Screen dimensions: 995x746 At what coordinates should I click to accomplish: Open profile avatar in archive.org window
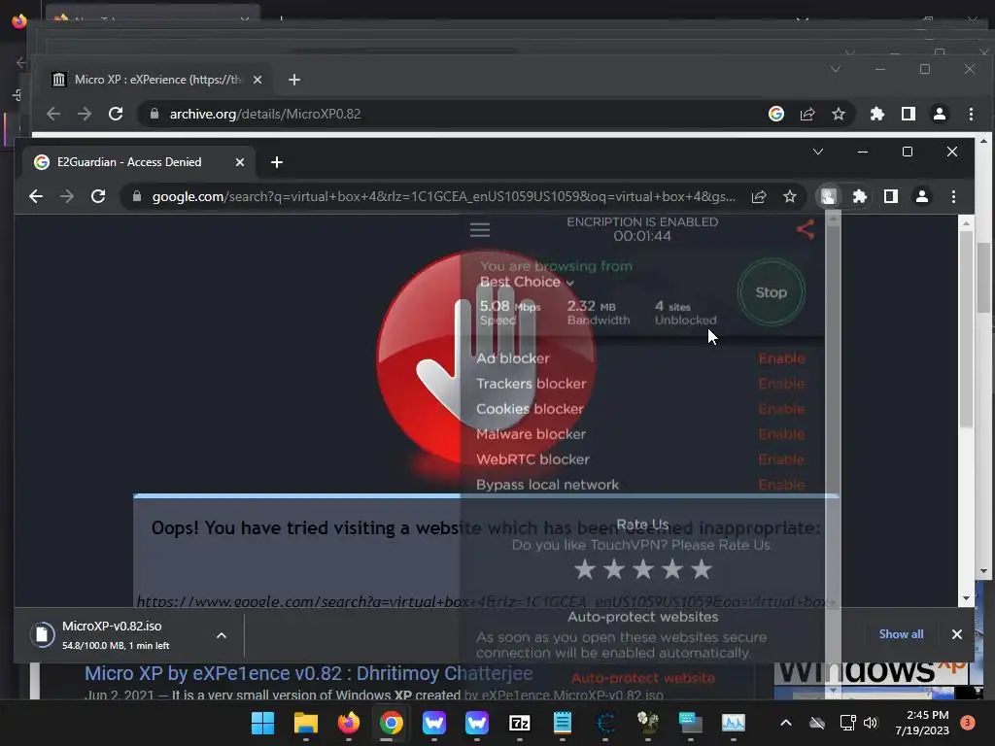tap(940, 114)
